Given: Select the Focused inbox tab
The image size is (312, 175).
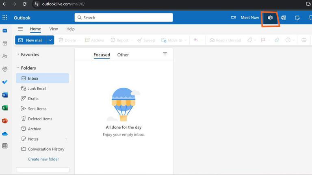Looking at the screenshot, I should 102,55.
